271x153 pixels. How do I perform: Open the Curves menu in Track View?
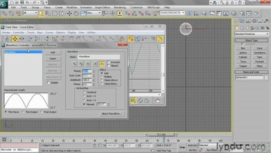coord(49,32)
